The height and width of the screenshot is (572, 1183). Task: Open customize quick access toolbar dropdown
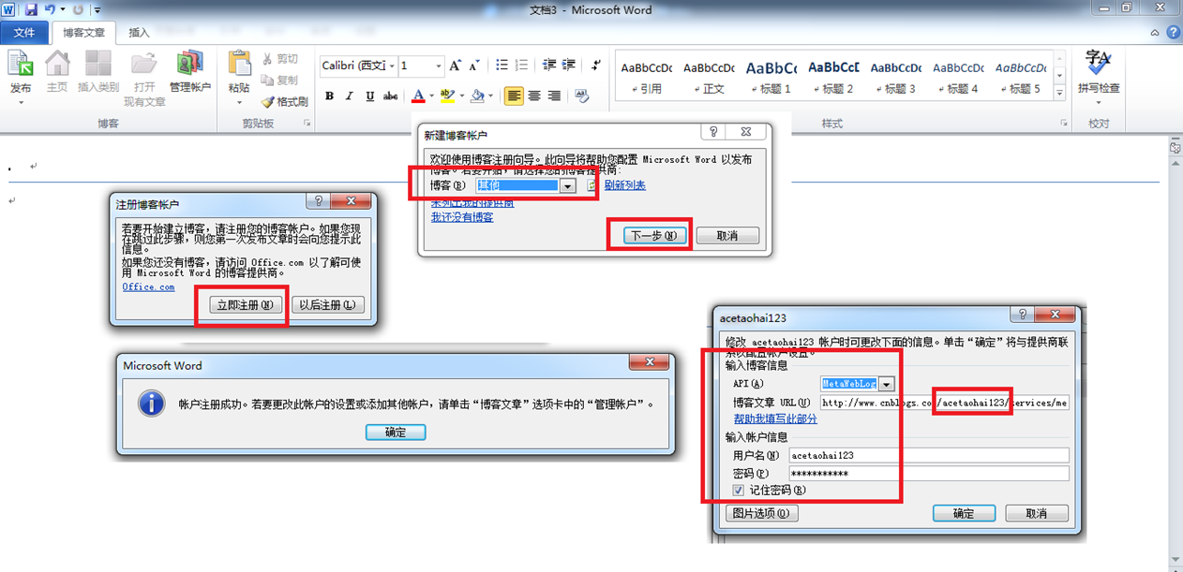[x=97, y=10]
